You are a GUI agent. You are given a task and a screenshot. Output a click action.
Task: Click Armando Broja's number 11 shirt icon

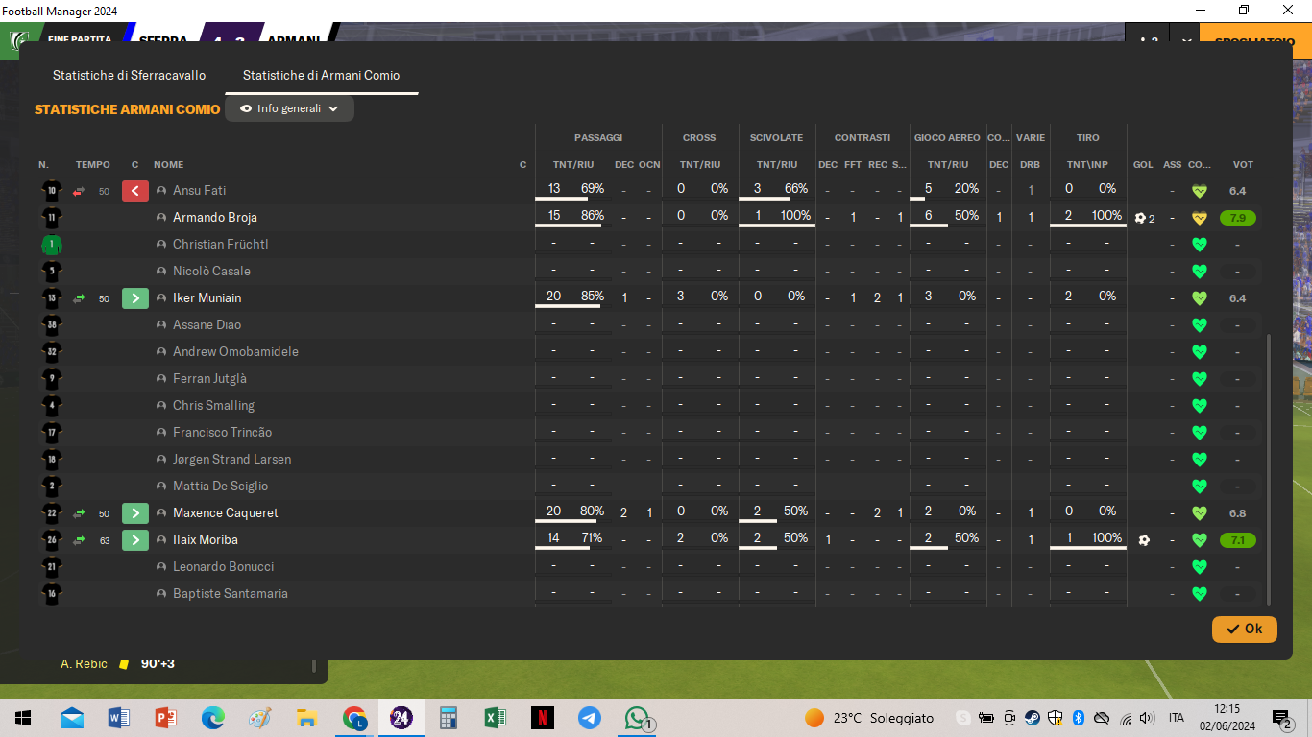(51, 218)
